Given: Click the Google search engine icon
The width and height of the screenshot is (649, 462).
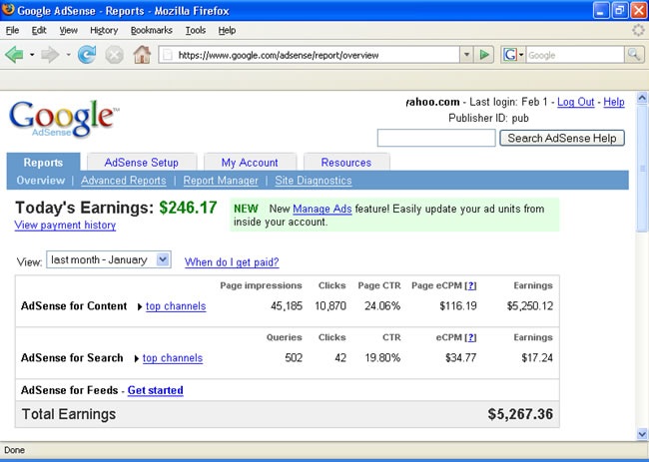Looking at the screenshot, I should pyautogui.click(x=510, y=55).
